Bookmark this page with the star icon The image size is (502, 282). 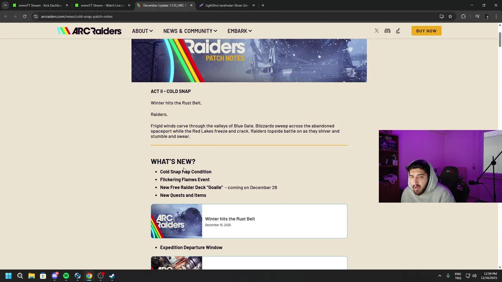tap(450, 16)
